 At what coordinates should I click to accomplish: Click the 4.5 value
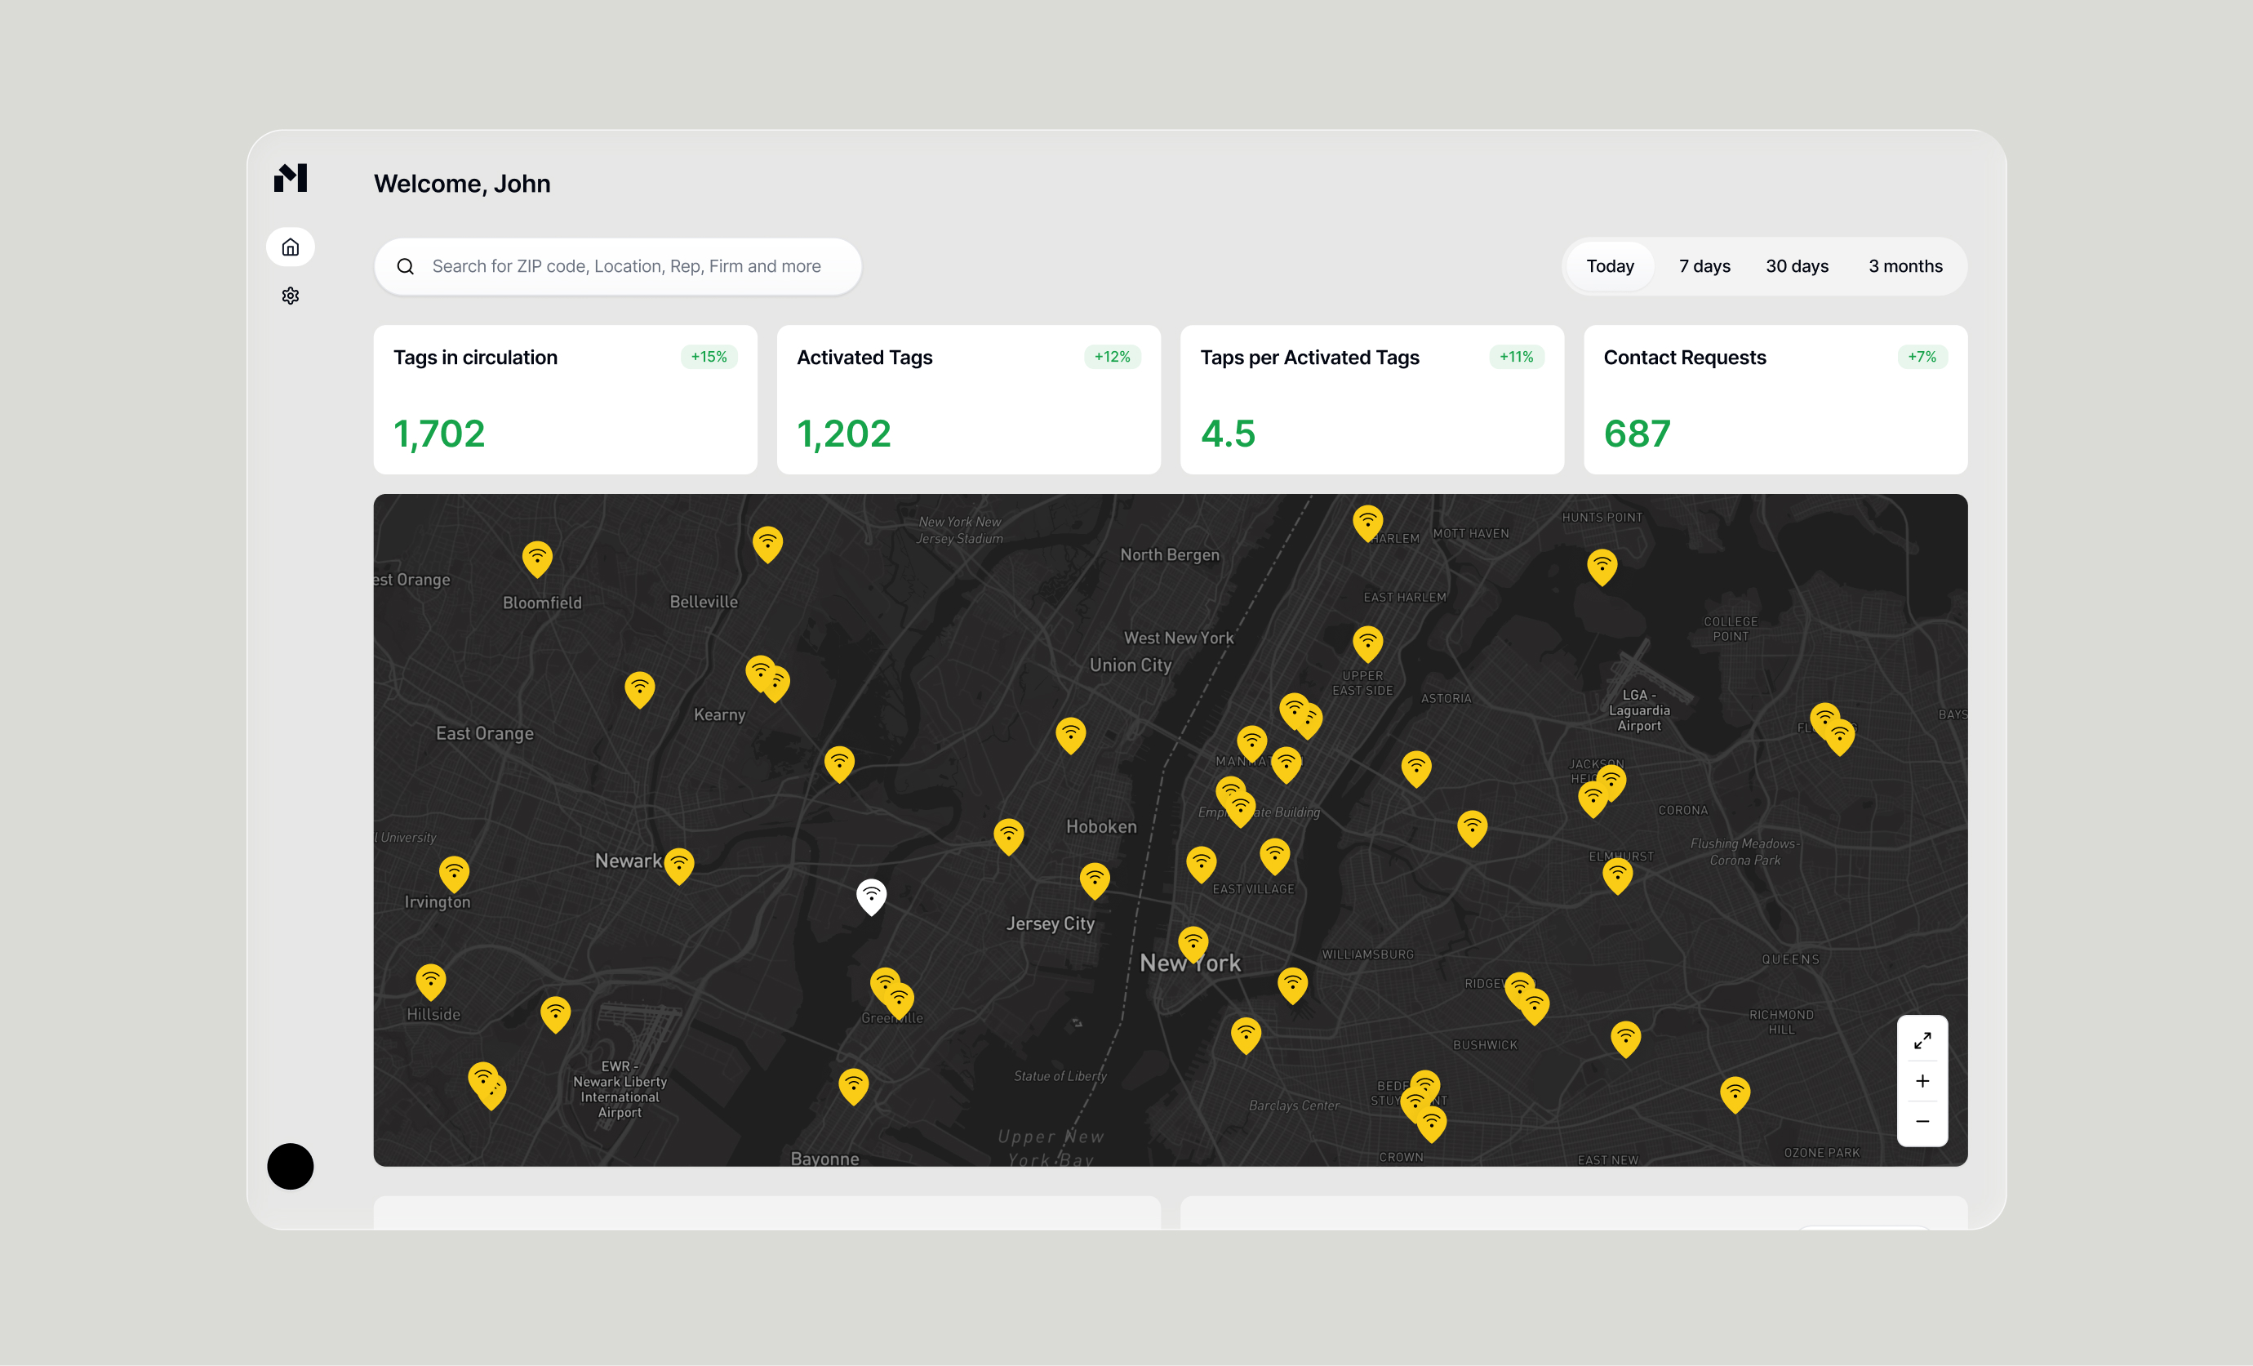pos(1227,434)
